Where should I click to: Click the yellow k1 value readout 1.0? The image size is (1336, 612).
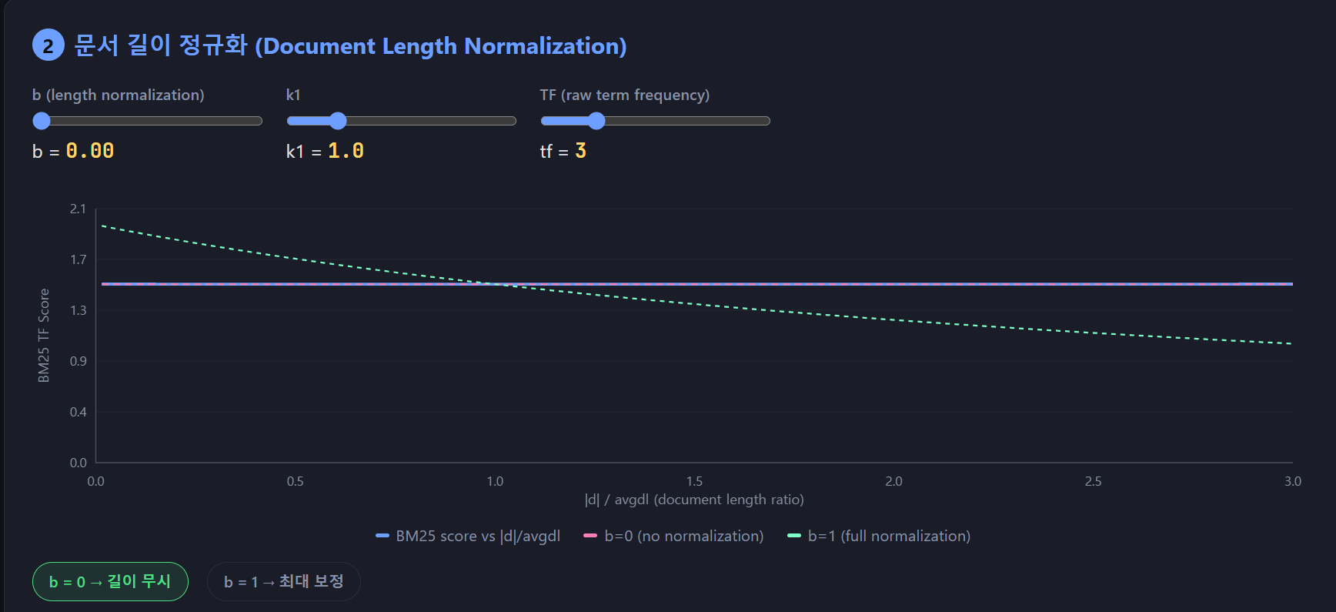346,151
